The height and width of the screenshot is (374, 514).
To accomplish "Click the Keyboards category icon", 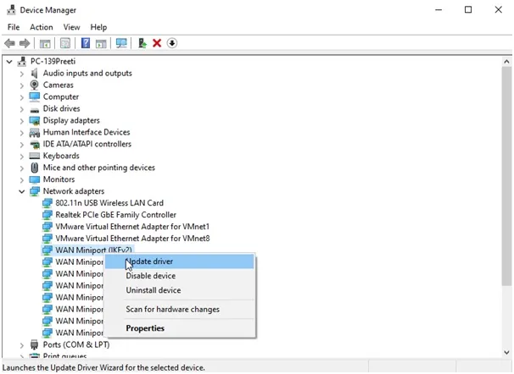I will [35, 156].
